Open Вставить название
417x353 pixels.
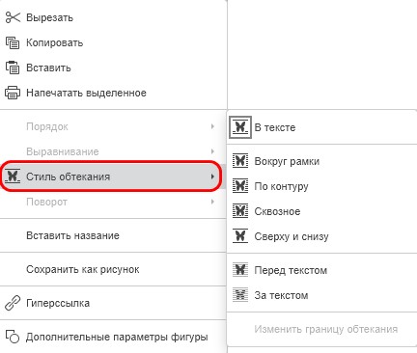tap(113, 235)
